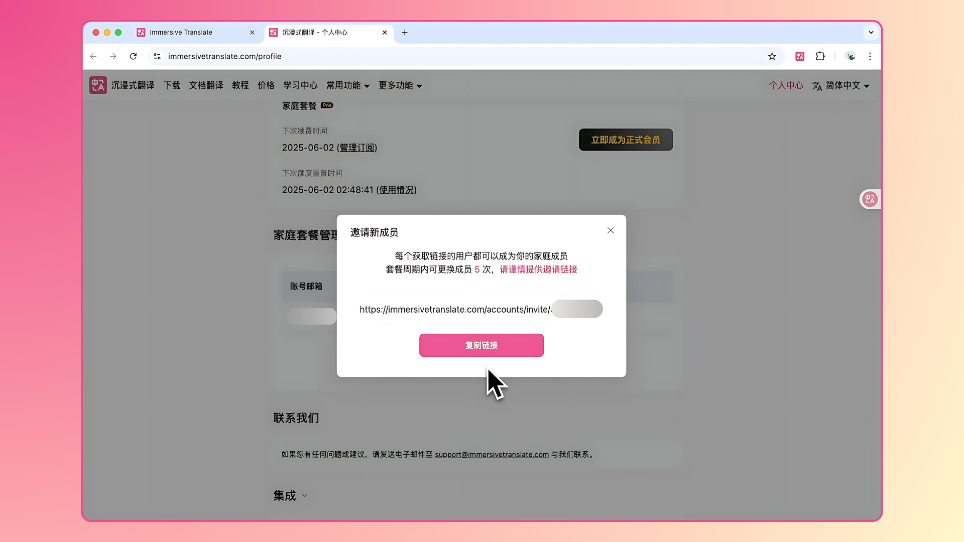Close the 邀请新成员 dialog

coord(611,230)
